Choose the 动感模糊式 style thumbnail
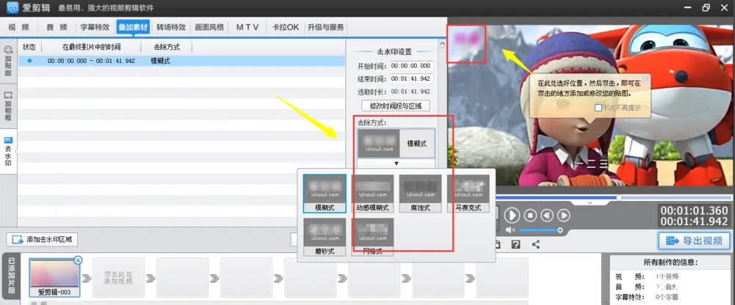 point(373,194)
